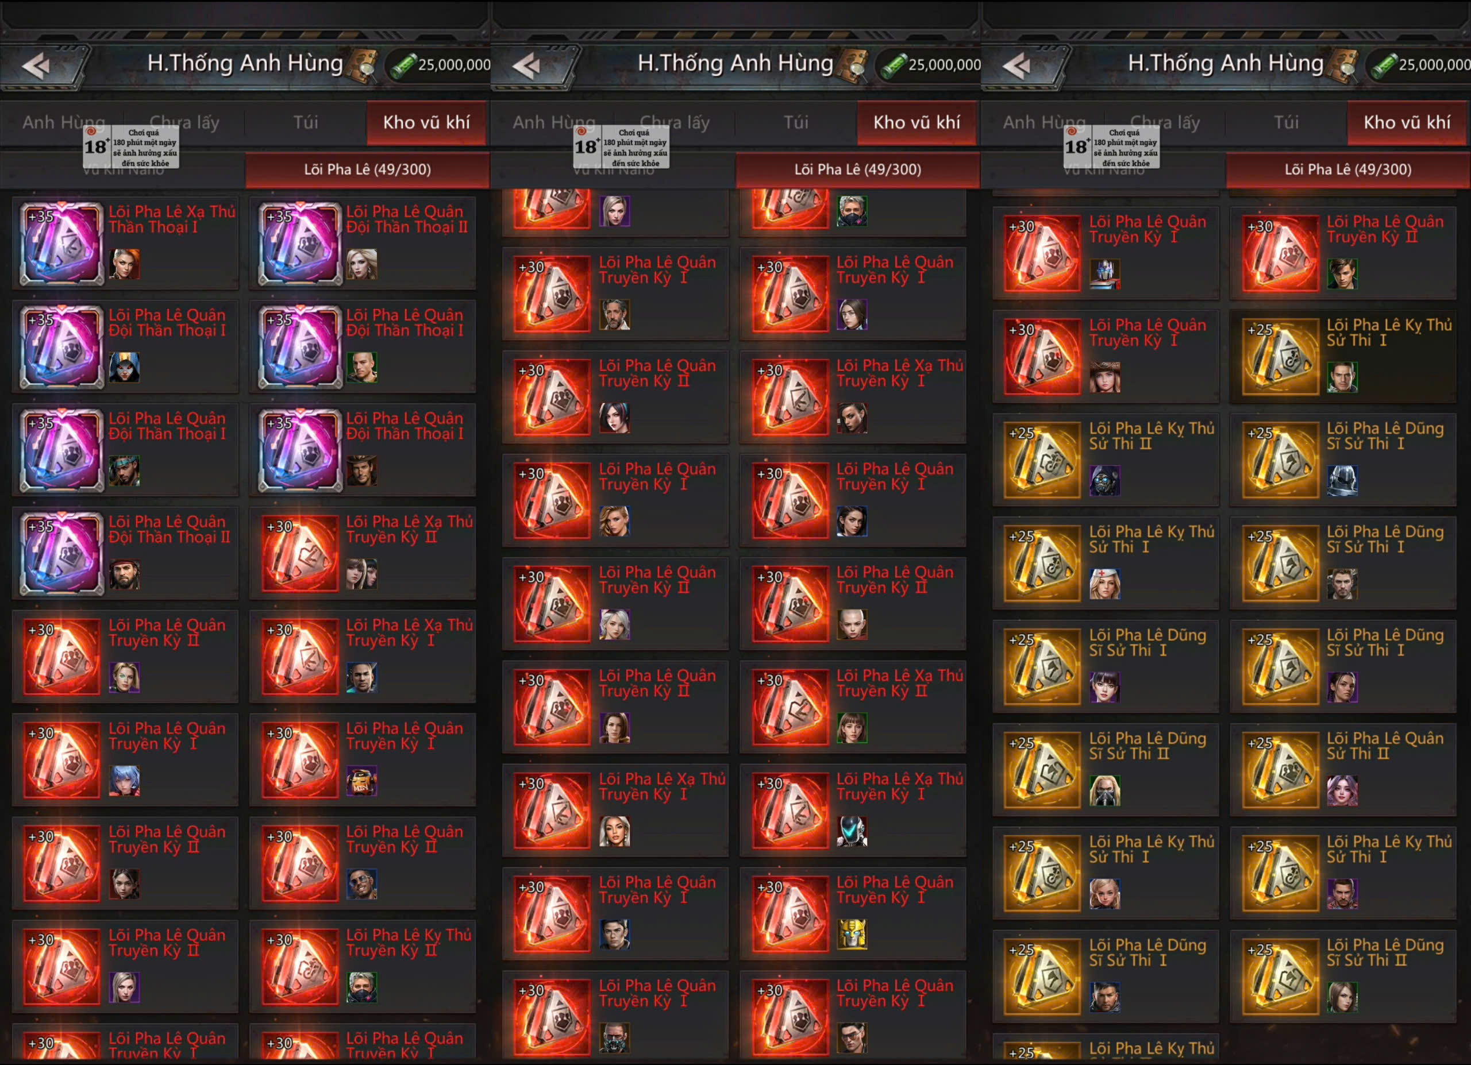This screenshot has width=1471, height=1065.
Task: Click the back arrow in the rightmost panel
Action: click(x=1017, y=65)
